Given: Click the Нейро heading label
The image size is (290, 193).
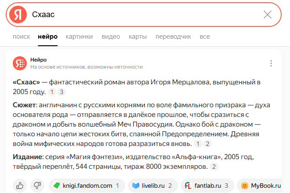Looking at the screenshot, I should (x=39, y=60).
